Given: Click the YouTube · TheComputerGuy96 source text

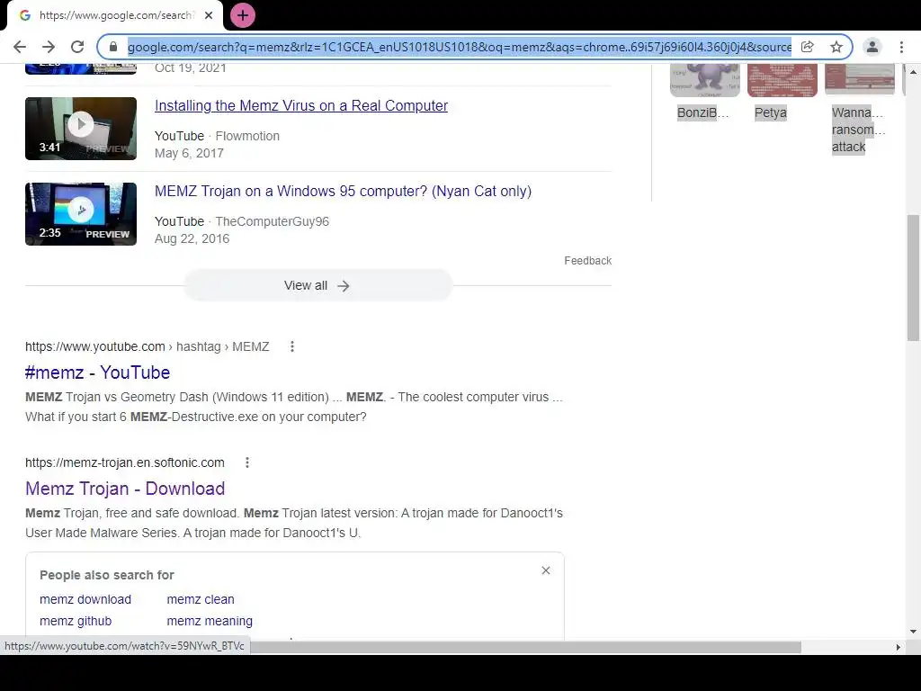Looking at the screenshot, I should point(241,221).
